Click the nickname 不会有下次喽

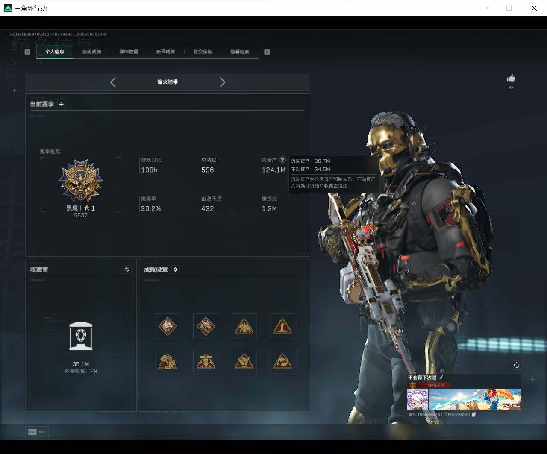coord(422,378)
